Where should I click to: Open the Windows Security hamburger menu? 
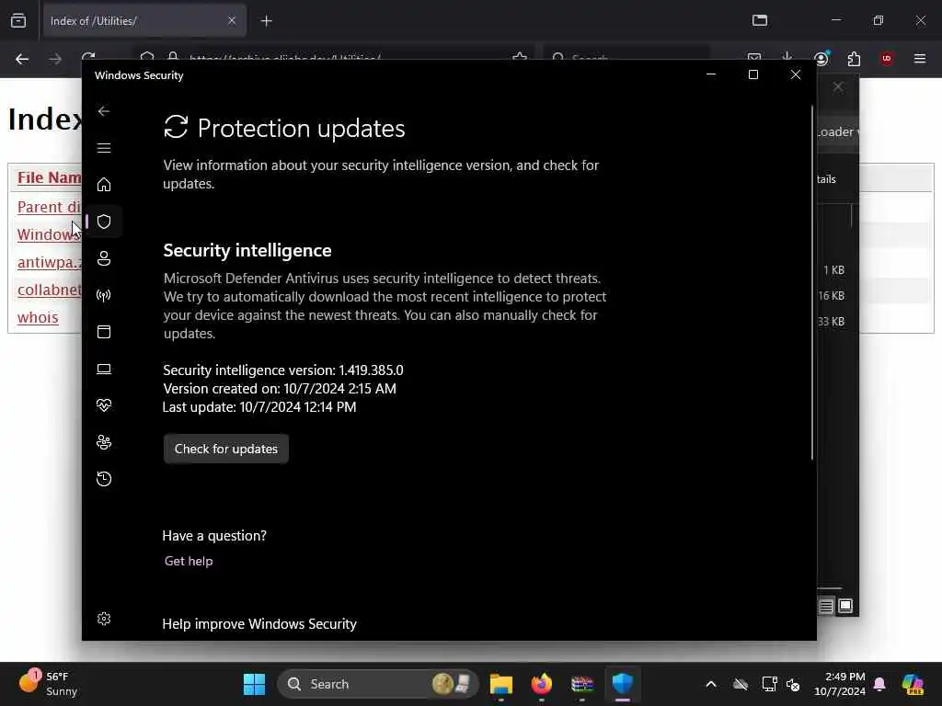coord(104,148)
